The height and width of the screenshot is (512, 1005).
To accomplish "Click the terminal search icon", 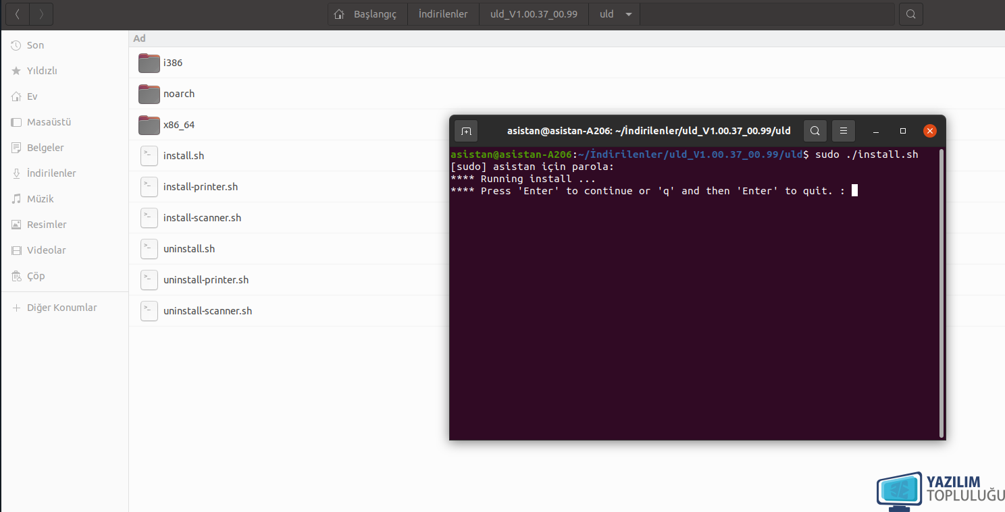I will click(x=815, y=131).
